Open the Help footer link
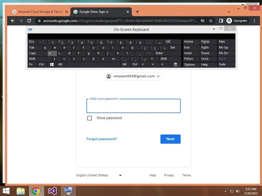This screenshot has width=262, height=196. 153,175
